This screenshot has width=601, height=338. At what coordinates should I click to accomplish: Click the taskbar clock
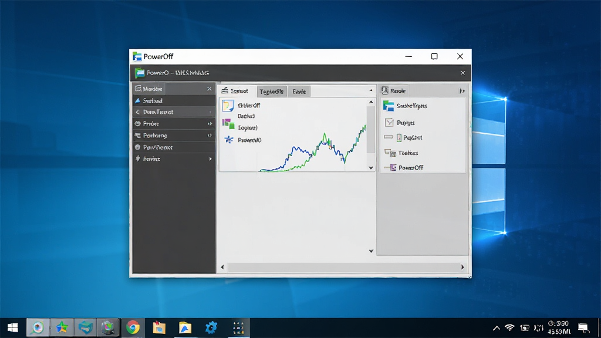(x=559, y=327)
